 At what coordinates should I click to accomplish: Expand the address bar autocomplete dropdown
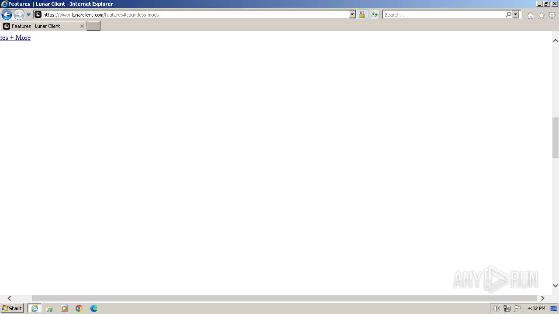click(x=352, y=14)
